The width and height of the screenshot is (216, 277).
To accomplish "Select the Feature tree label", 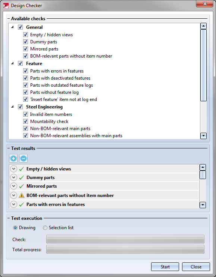I will click(34, 64).
